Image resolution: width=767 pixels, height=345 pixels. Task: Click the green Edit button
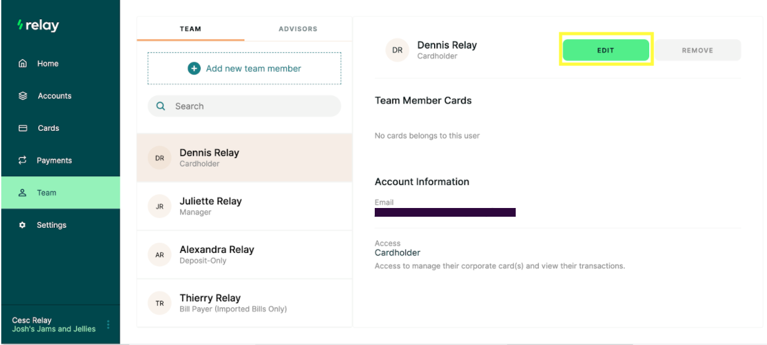click(606, 50)
